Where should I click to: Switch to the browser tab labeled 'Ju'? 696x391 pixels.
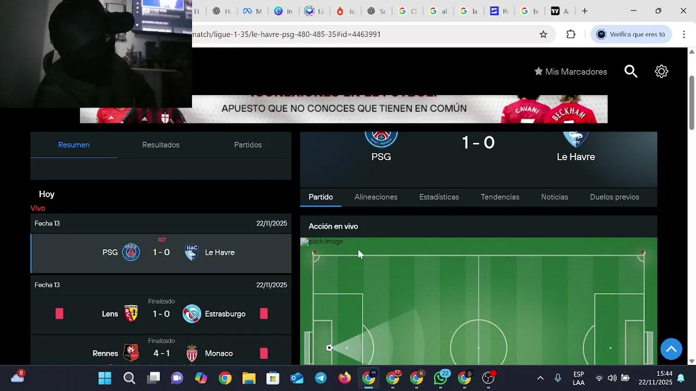(x=345, y=11)
